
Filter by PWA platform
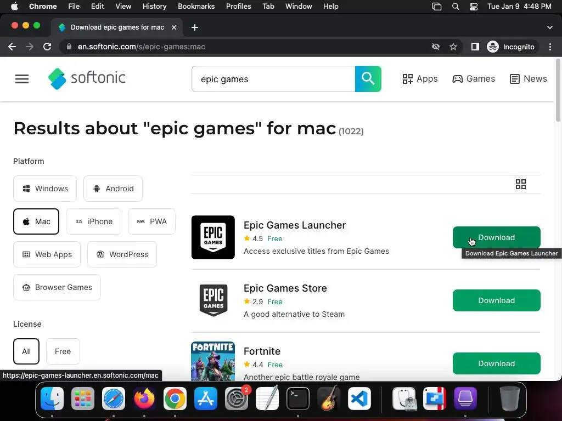(x=151, y=221)
